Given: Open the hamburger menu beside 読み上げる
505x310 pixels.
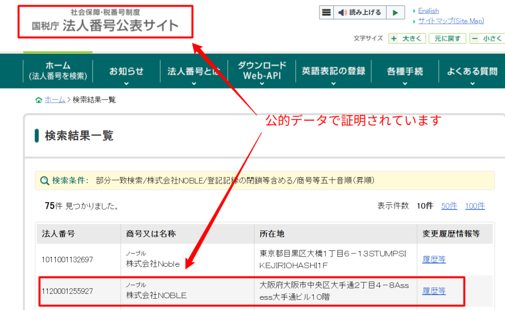Looking at the screenshot, I should click(326, 12).
